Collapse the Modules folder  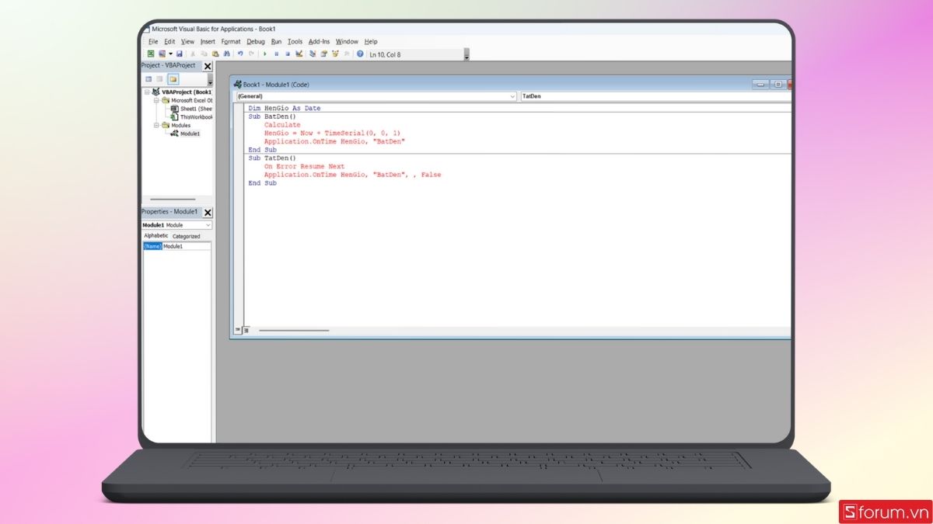click(x=155, y=125)
